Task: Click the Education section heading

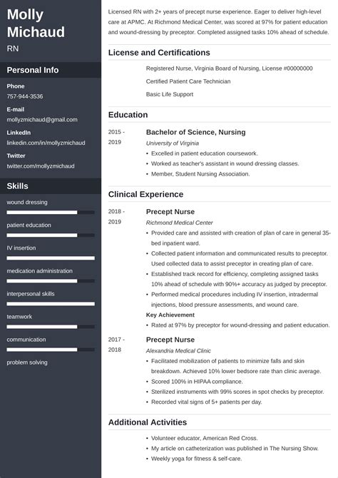Action: click(x=128, y=115)
